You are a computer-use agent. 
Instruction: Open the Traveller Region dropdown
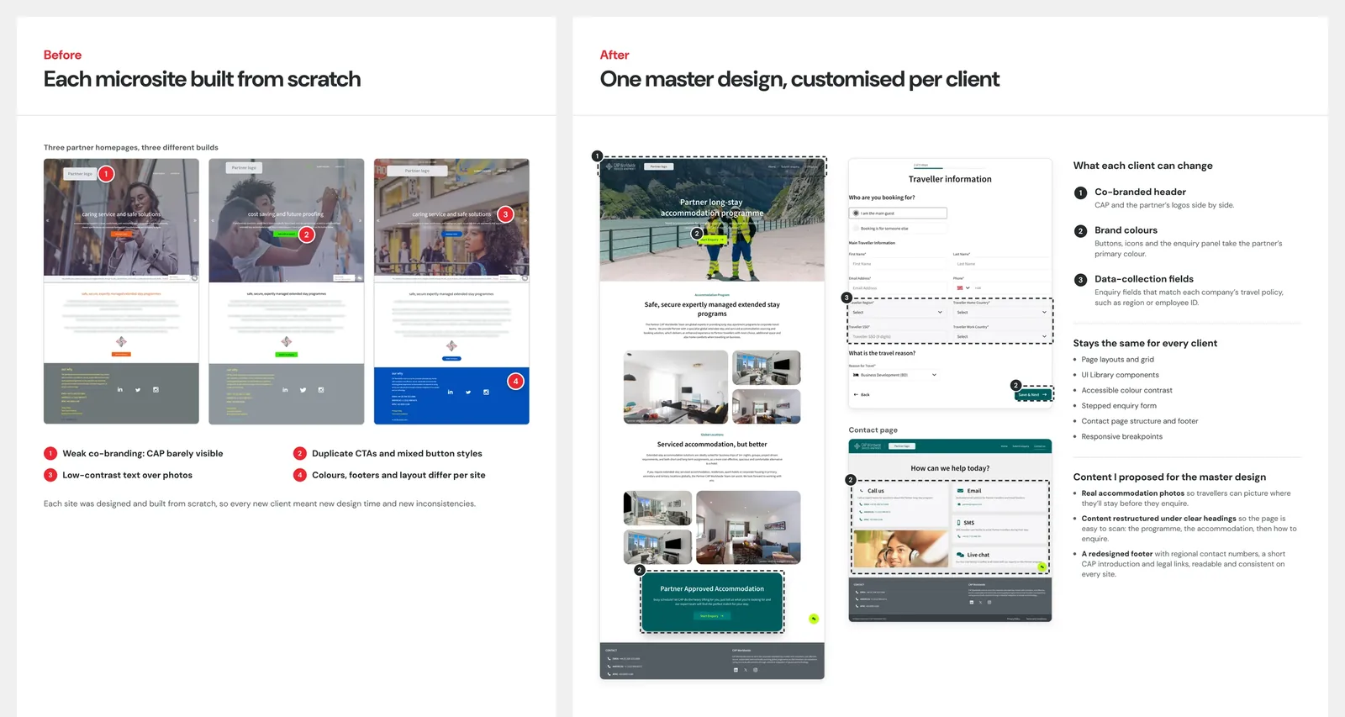pyautogui.click(x=898, y=312)
